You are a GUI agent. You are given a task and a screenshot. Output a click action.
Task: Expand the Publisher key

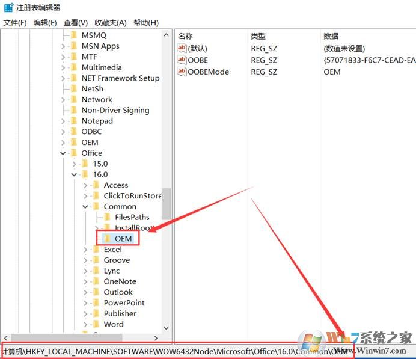[x=85, y=314]
